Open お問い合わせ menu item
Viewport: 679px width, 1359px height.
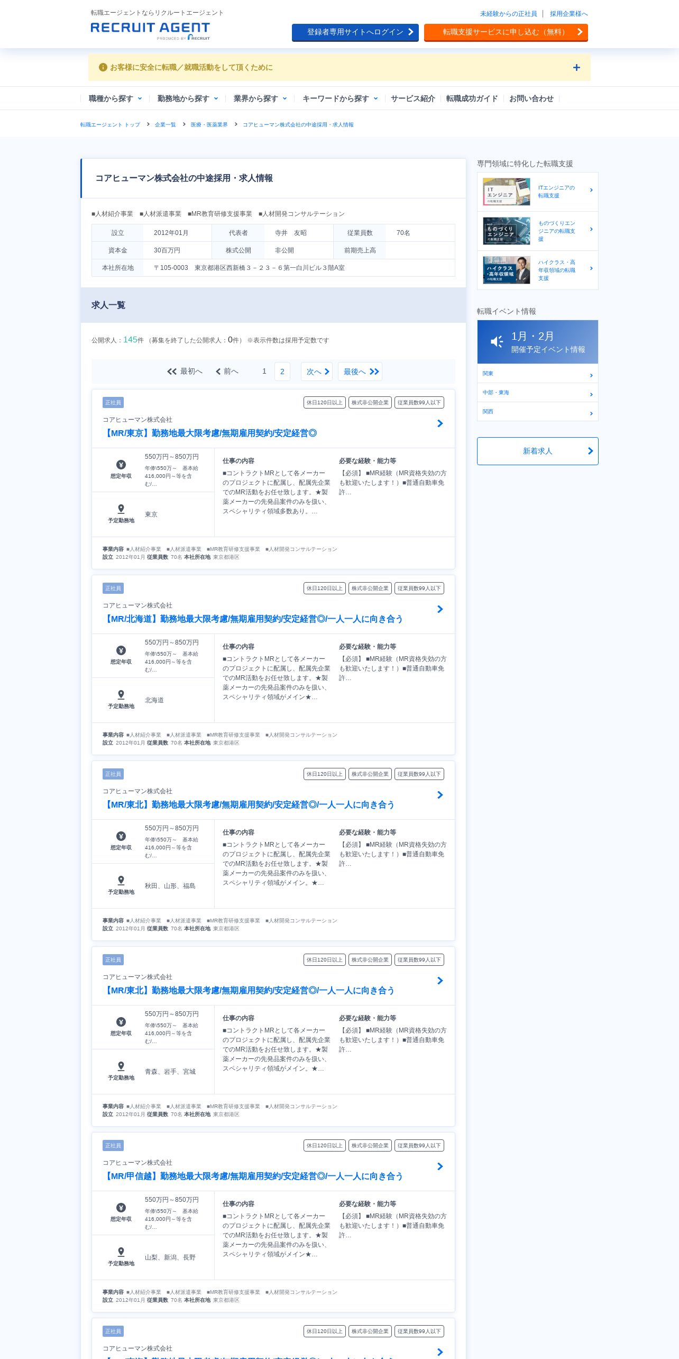(x=531, y=98)
